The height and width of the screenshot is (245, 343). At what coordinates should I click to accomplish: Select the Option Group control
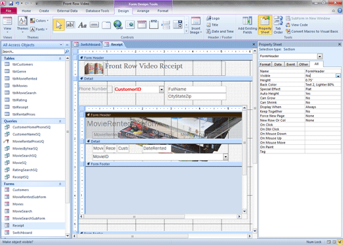(x=154, y=24)
